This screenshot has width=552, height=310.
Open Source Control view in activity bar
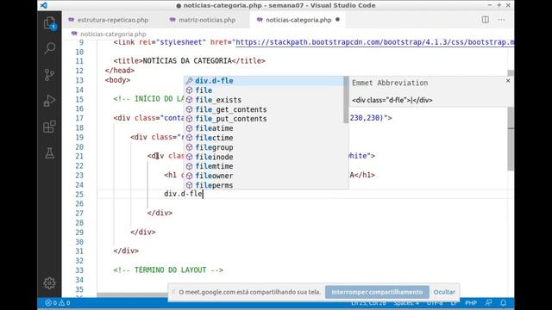[50, 75]
